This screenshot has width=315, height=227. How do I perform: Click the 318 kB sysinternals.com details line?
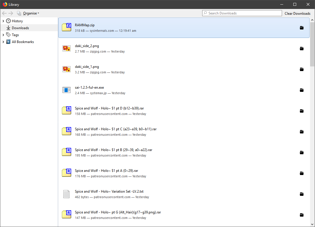(x=106, y=31)
